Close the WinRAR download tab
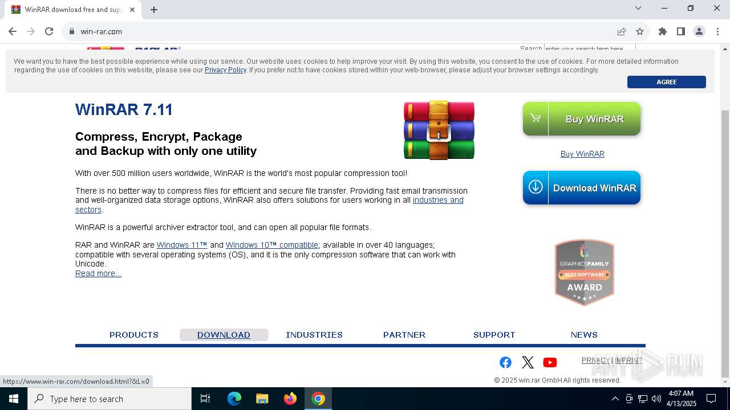Screen dimensions: 730x410 click(x=132, y=10)
